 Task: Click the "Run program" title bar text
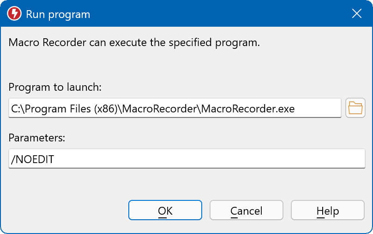click(x=58, y=14)
